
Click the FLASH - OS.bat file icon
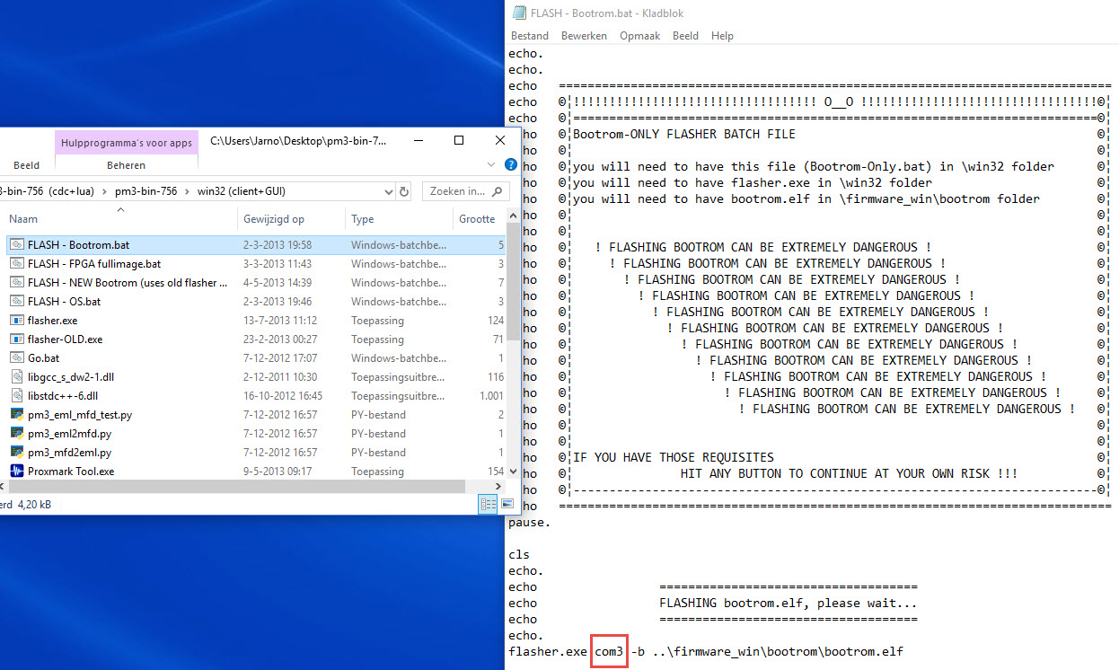(16, 301)
